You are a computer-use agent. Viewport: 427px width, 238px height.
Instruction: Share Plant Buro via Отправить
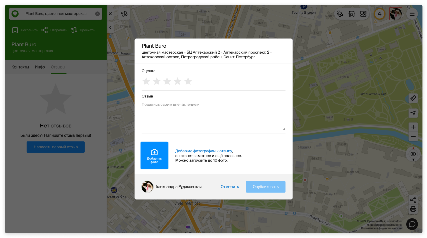click(54, 30)
